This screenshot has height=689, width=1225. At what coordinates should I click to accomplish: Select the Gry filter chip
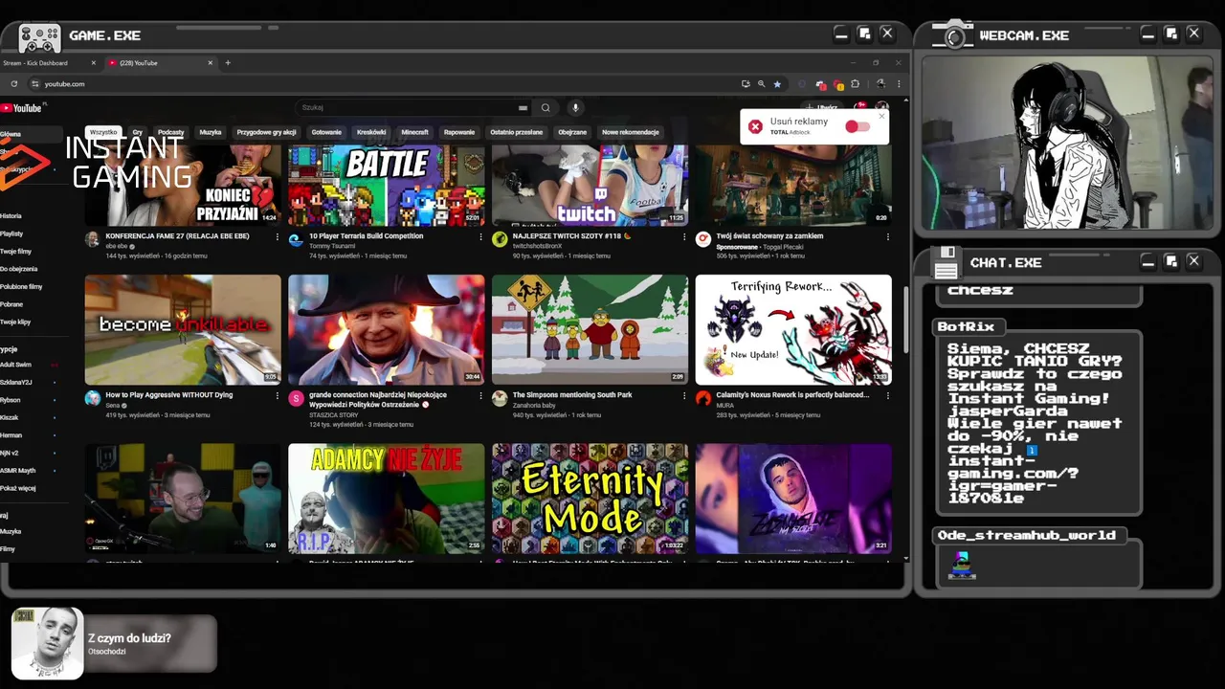click(138, 132)
